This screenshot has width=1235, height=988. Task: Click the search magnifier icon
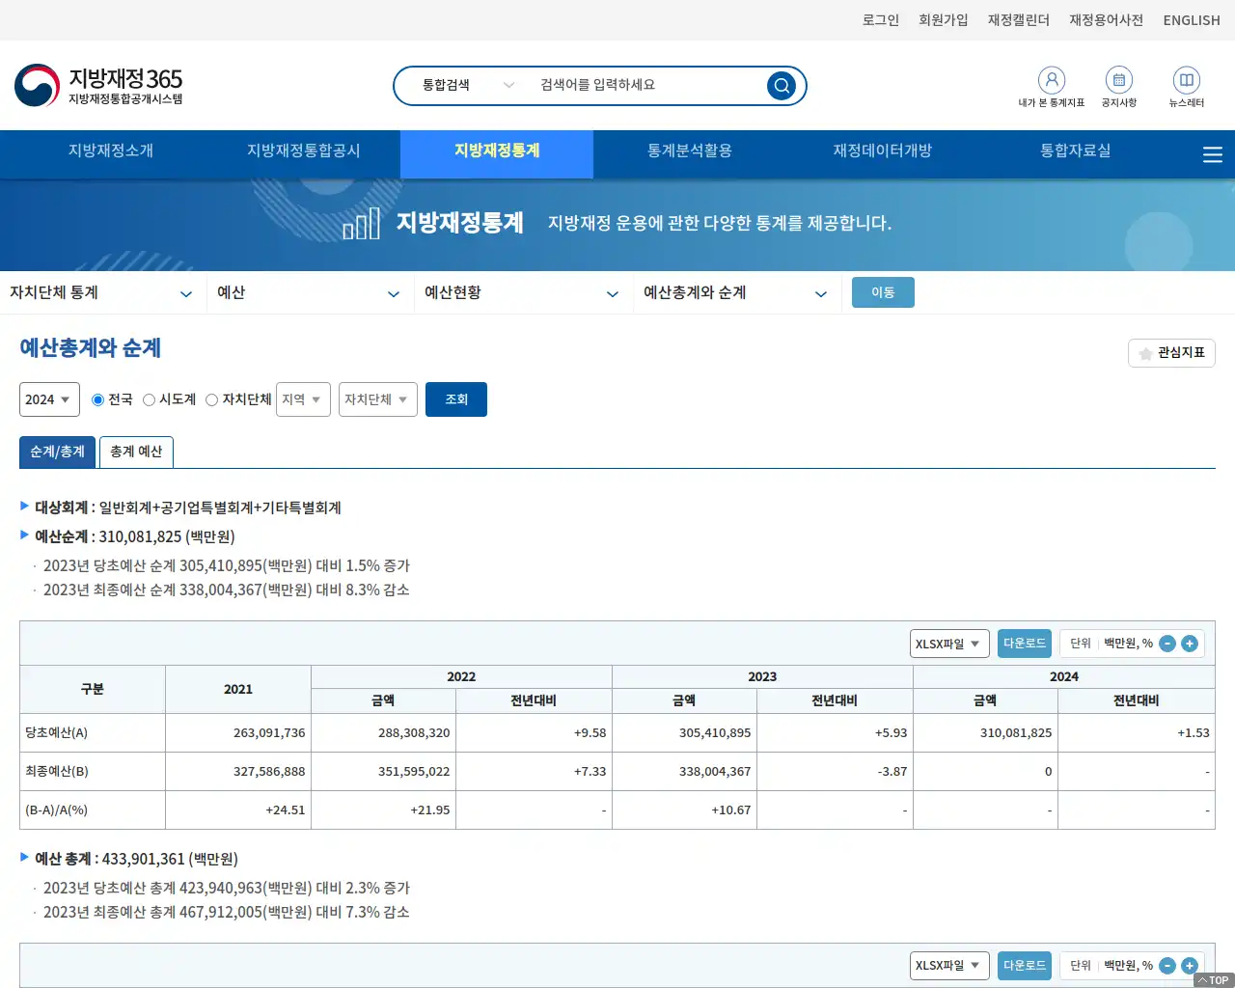782,86
